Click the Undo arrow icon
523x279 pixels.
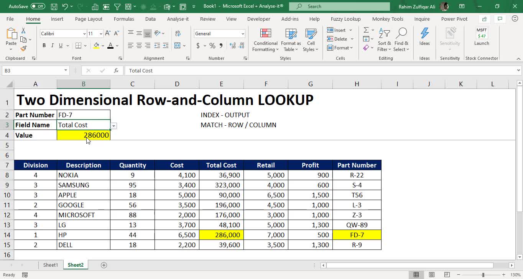pos(65,7)
